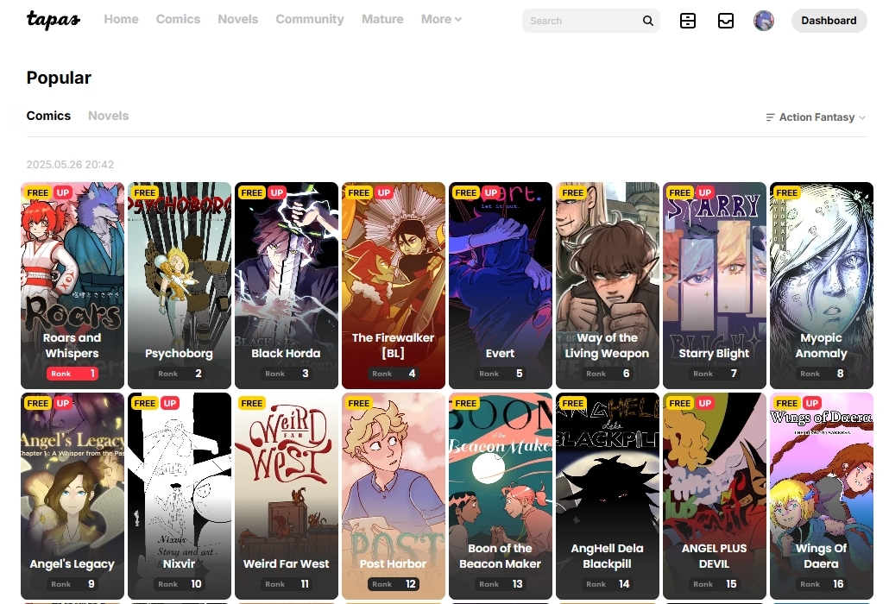Click the UP badge on Roars and Whispers

(x=63, y=192)
